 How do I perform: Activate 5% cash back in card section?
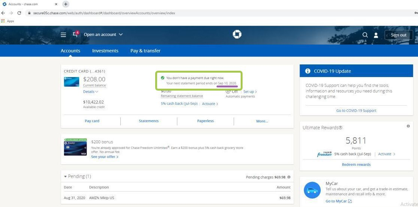tap(210, 104)
